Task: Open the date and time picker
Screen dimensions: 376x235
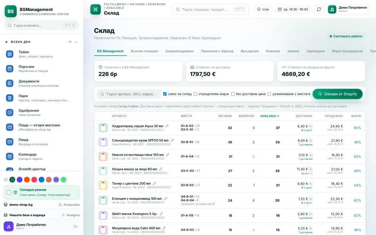Action: tap(293, 9)
